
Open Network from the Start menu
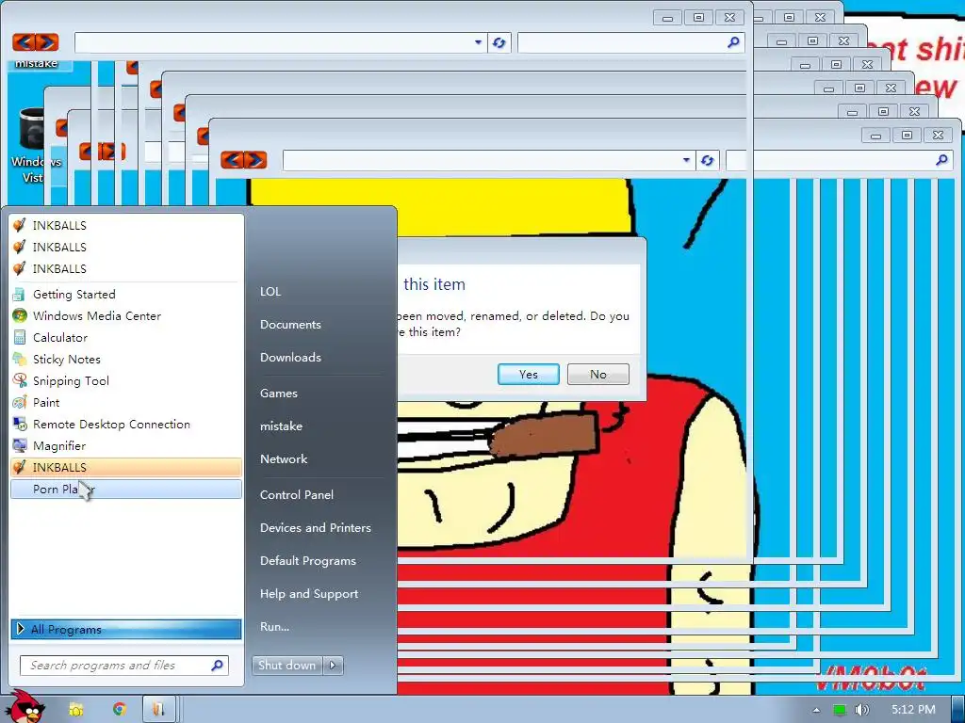[x=284, y=458]
